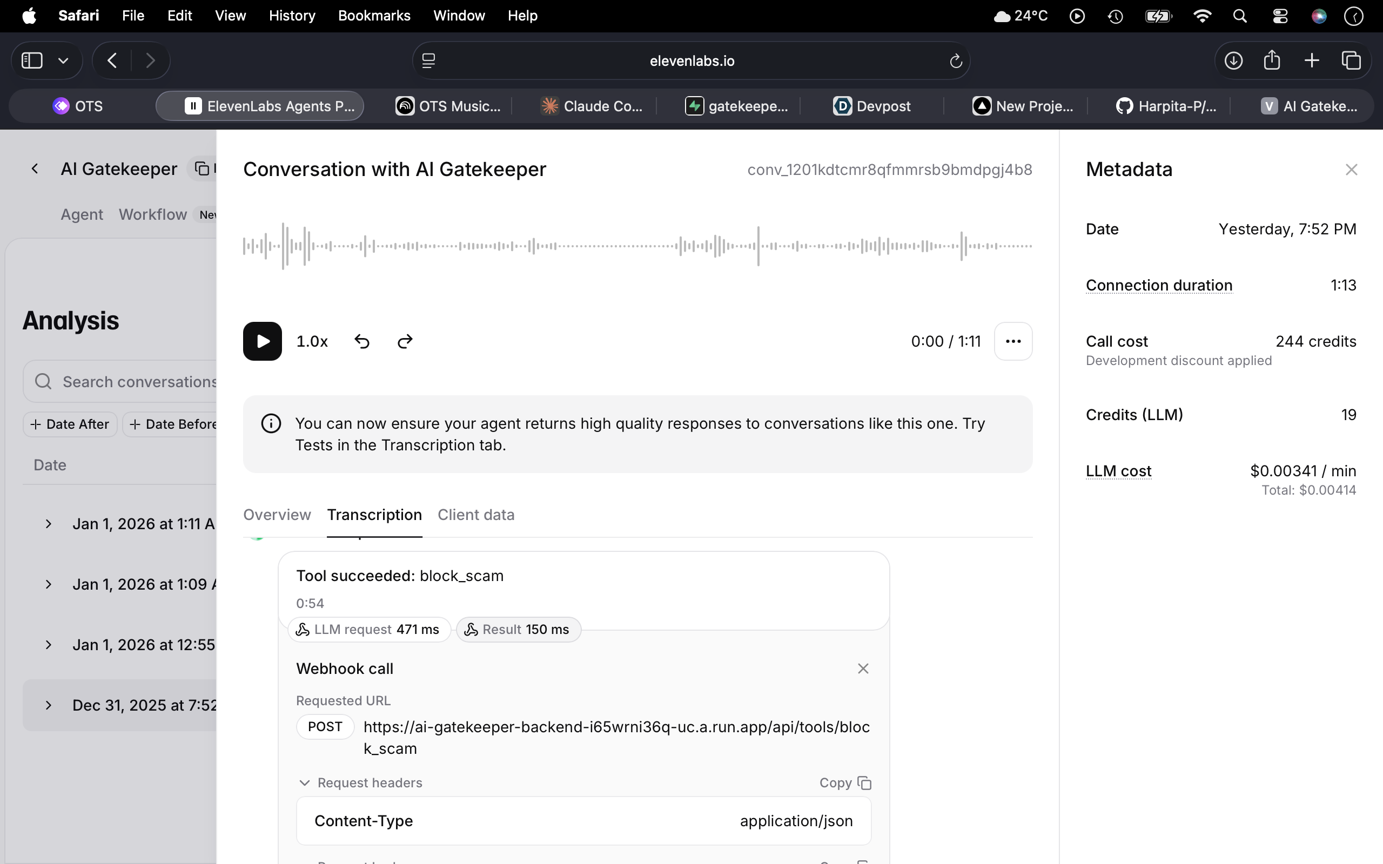Image resolution: width=1383 pixels, height=864 pixels.
Task: Click the Result 150 ms badge
Action: (x=518, y=630)
